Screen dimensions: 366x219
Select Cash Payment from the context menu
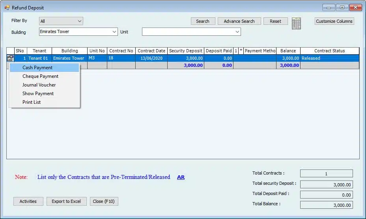click(x=37, y=68)
